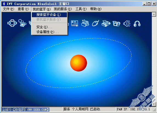This screenshot has height=113, width=157.
Task: Open the 我的服务(S) menu
Action: click(x=63, y=9)
